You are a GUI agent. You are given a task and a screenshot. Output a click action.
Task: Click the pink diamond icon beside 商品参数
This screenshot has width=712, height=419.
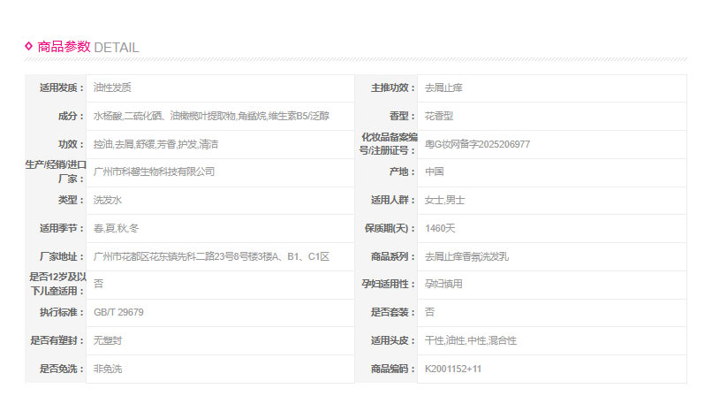(29, 46)
